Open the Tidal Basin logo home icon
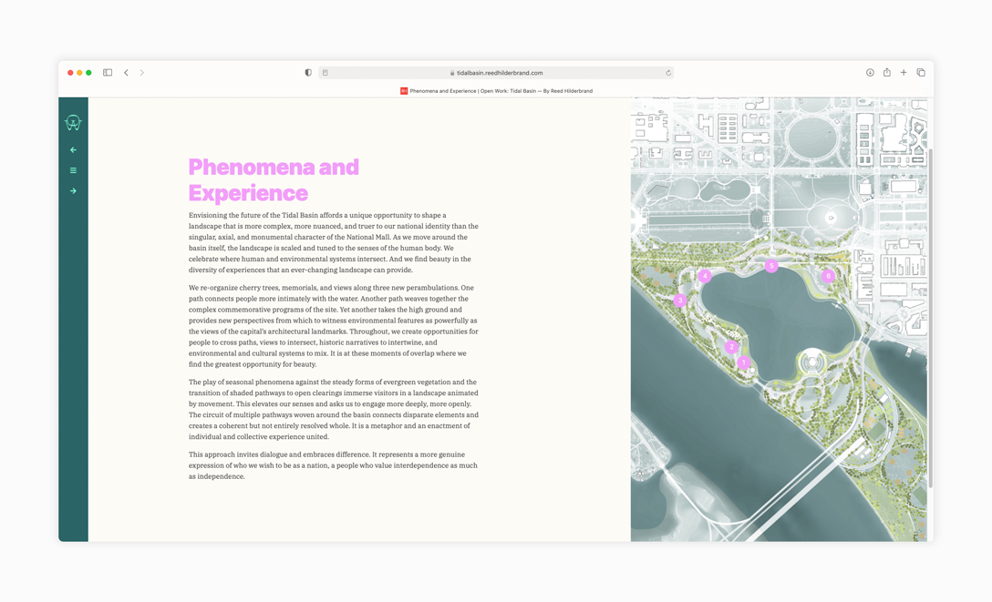The image size is (992, 602). click(x=73, y=121)
